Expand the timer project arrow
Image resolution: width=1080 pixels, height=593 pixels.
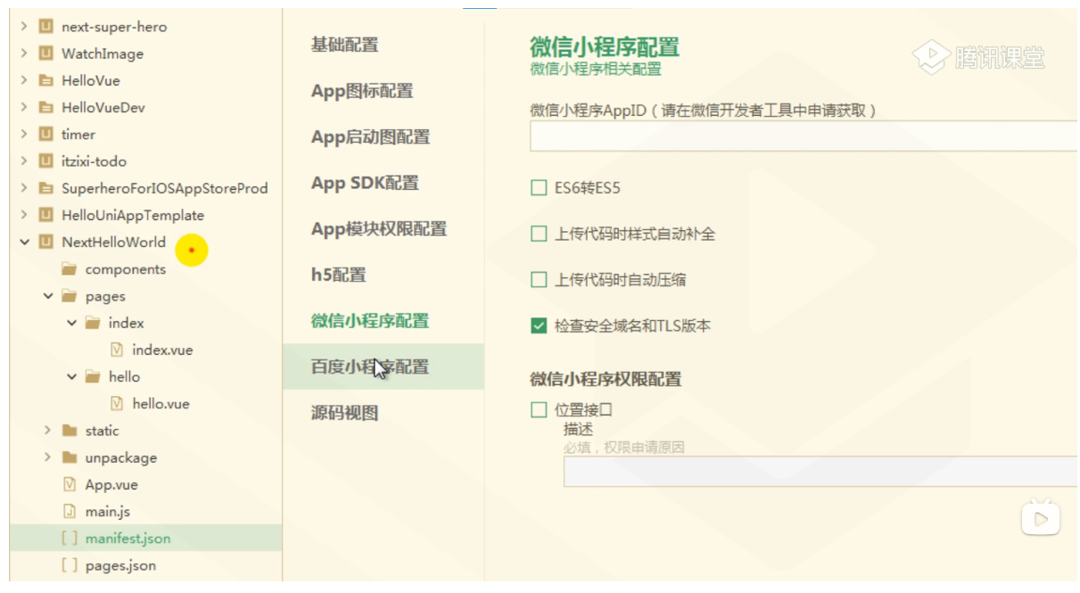[x=24, y=134]
